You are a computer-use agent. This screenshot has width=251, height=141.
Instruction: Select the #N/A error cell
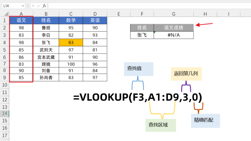click(174, 35)
